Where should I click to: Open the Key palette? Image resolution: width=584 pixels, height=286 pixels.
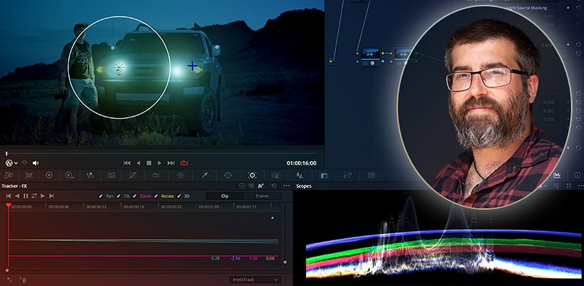point(324,175)
